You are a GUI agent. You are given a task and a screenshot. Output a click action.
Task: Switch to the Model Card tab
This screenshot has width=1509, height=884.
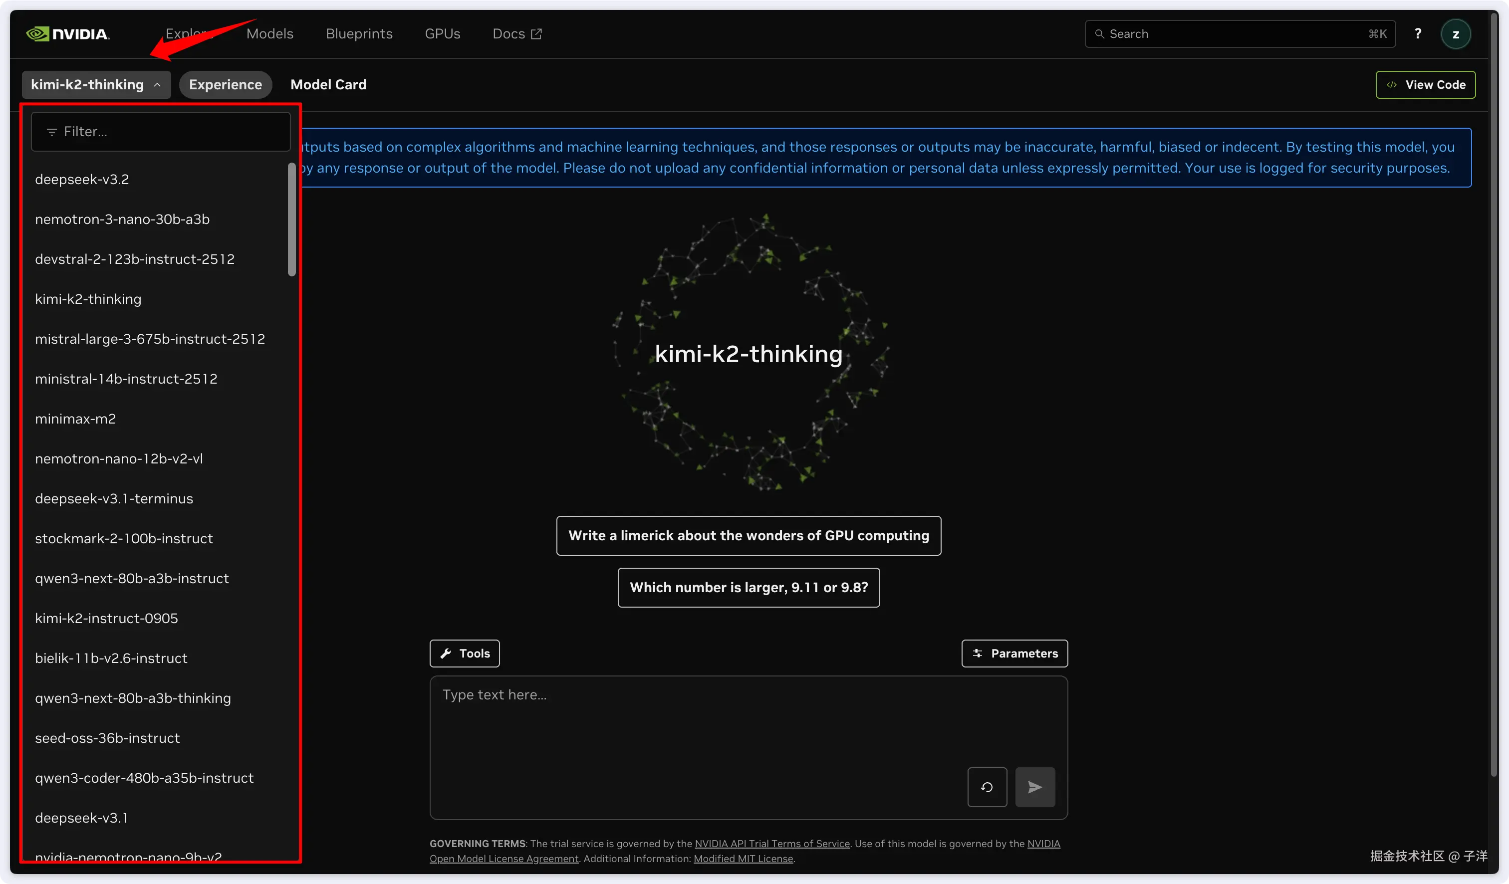[x=328, y=84]
